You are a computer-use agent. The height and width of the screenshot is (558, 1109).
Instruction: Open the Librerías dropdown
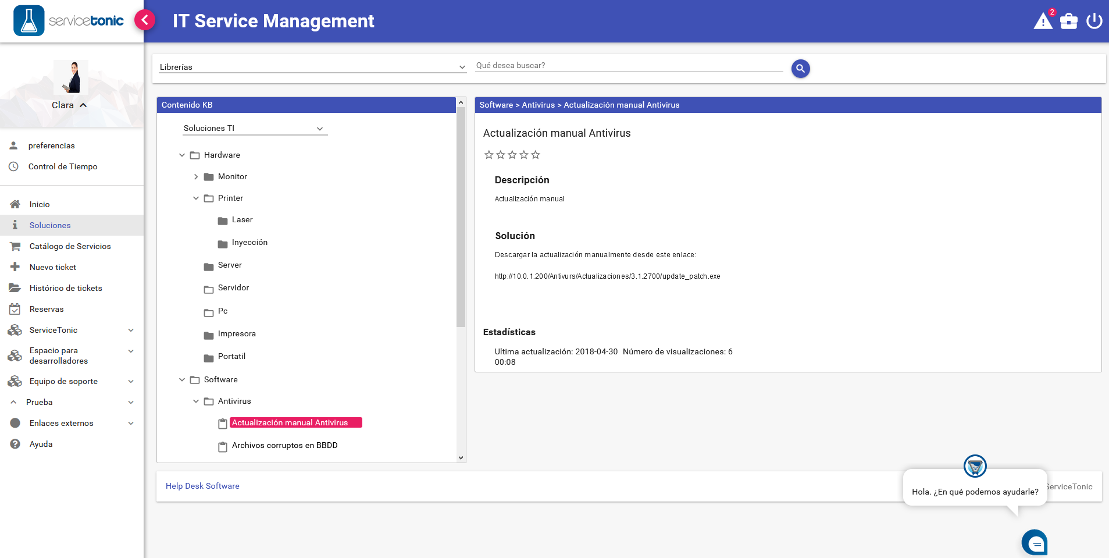(312, 67)
